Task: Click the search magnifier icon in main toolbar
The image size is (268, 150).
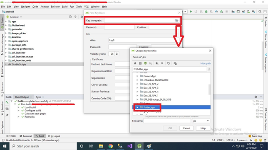Action: coord(260,12)
